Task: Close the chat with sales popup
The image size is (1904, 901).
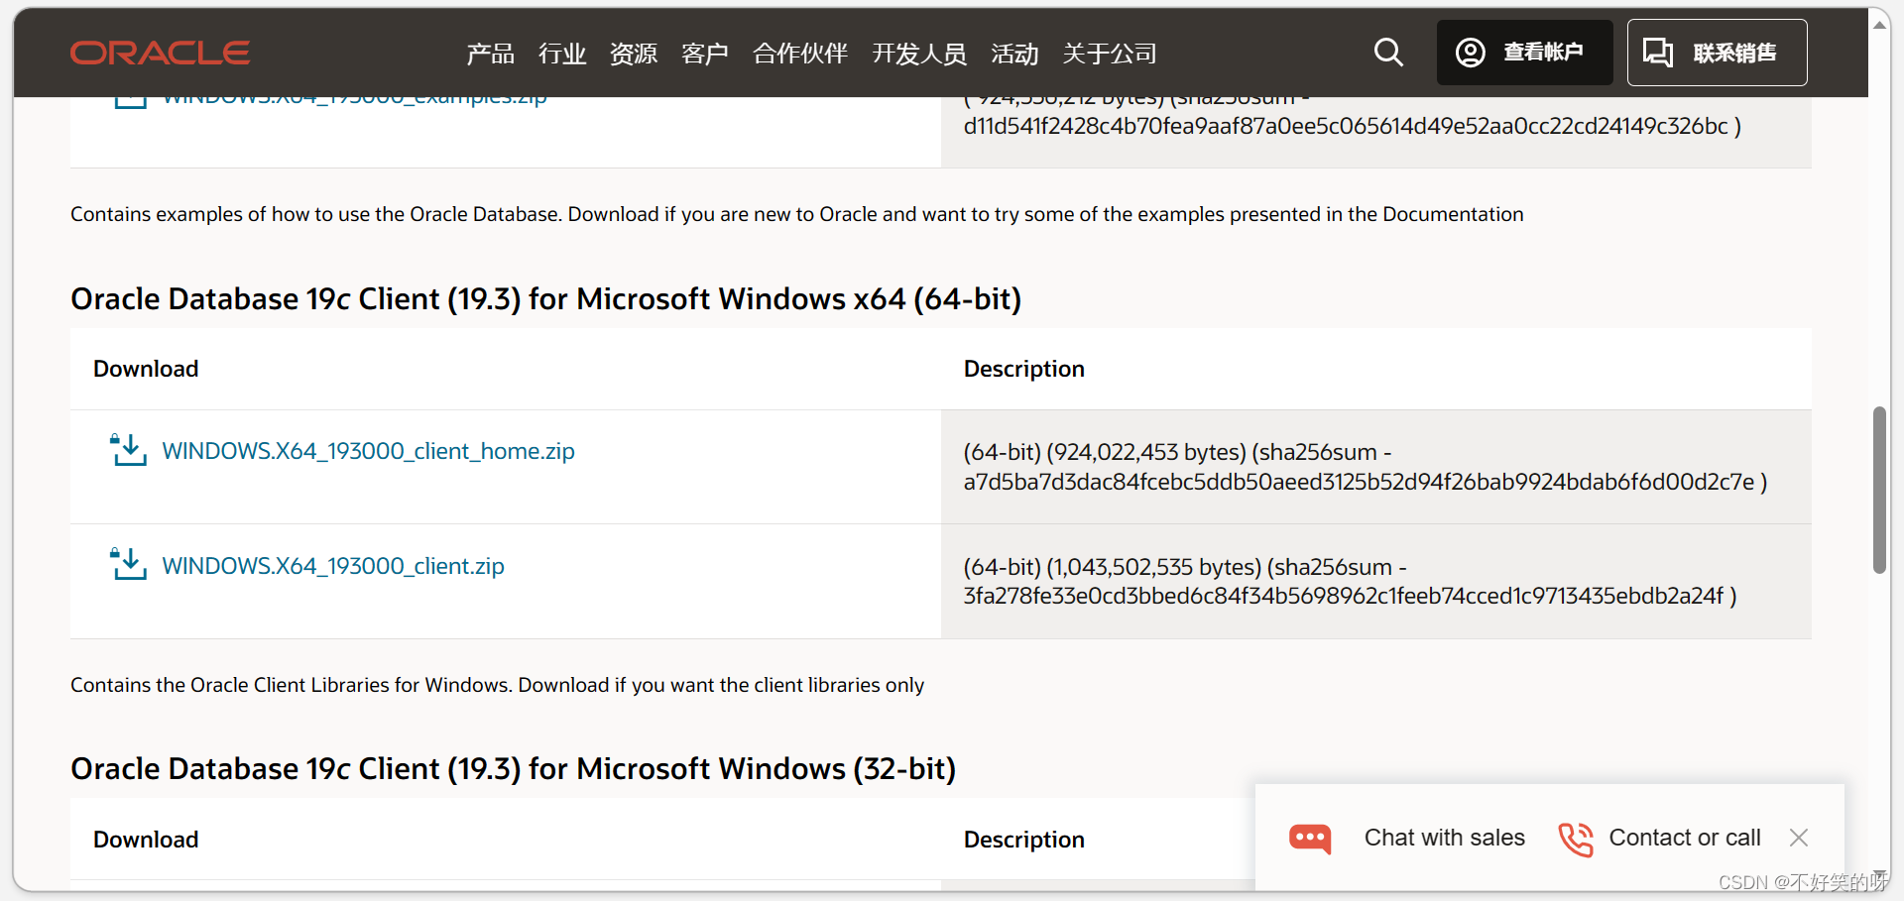Action: pyautogui.click(x=1799, y=838)
